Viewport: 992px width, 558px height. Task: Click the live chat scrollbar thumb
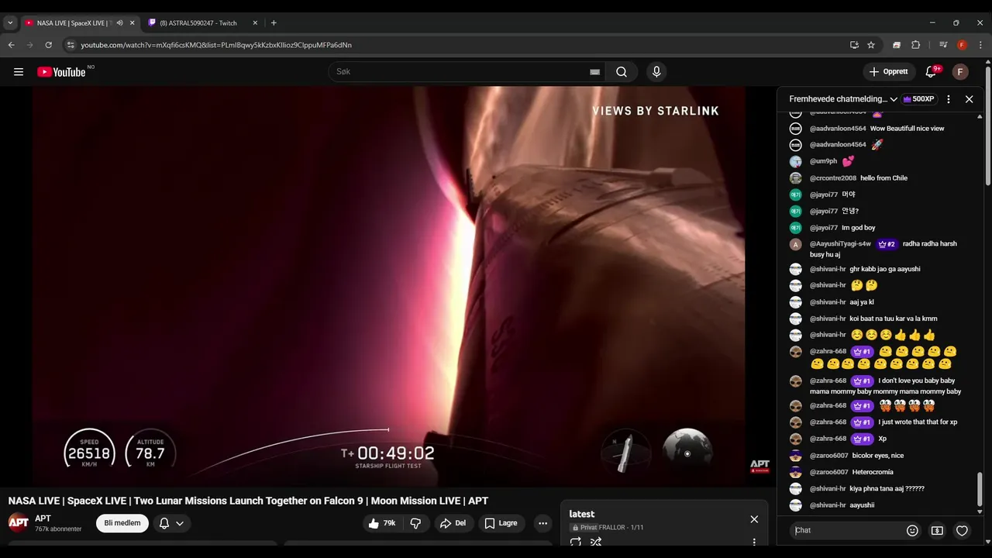(x=980, y=488)
